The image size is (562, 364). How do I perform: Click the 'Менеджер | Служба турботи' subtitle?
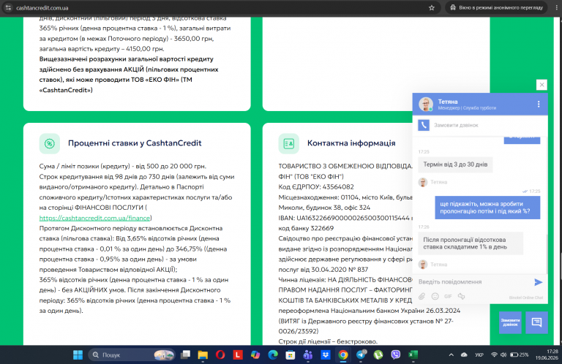tap(467, 108)
